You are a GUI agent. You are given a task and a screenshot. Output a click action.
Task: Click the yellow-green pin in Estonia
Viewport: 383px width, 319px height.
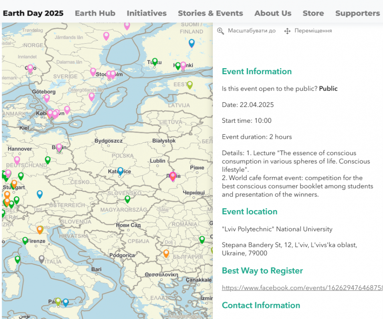tap(190, 85)
